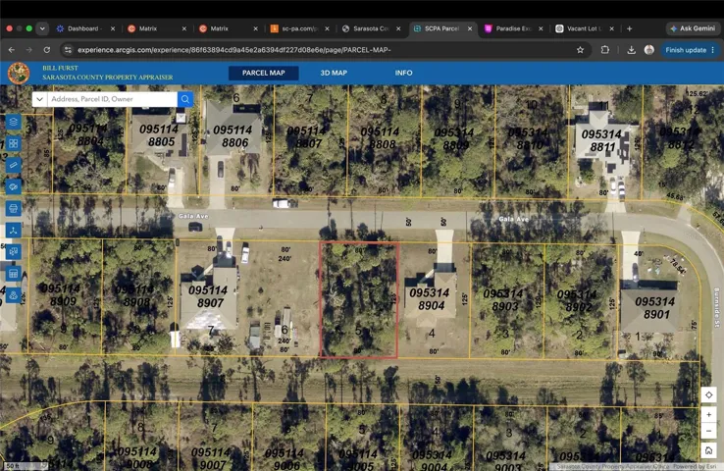Image resolution: width=724 pixels, height=471 pixels.
Task: Click the three-branch node icon in the left toolbar
Action: [14, 230]
